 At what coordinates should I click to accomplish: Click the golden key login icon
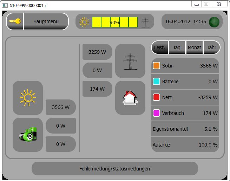(15, 21)
